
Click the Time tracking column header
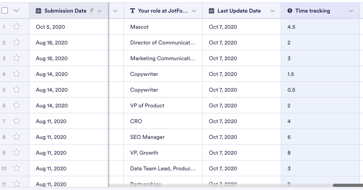[313, 11]
